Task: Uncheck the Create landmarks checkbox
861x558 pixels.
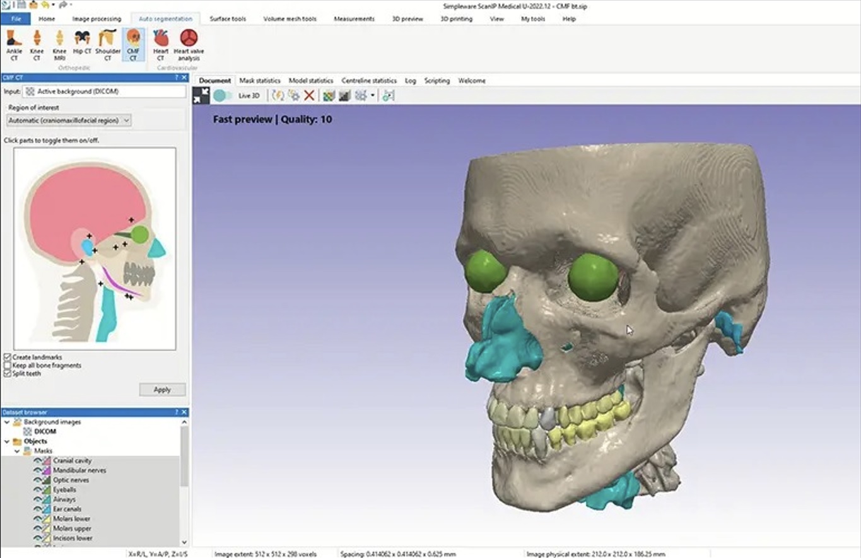Action: [x=8, y=357]
